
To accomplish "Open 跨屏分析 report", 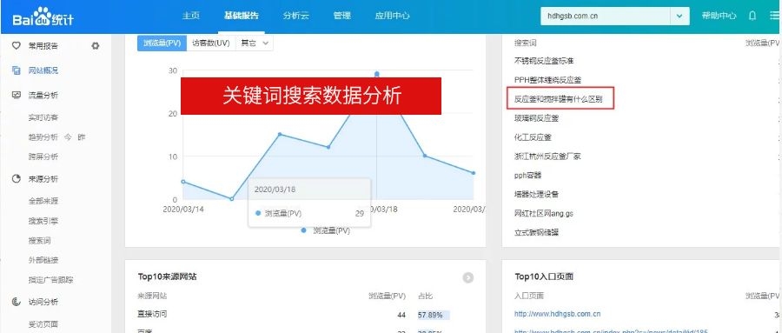I will click(x=43, y=157).
